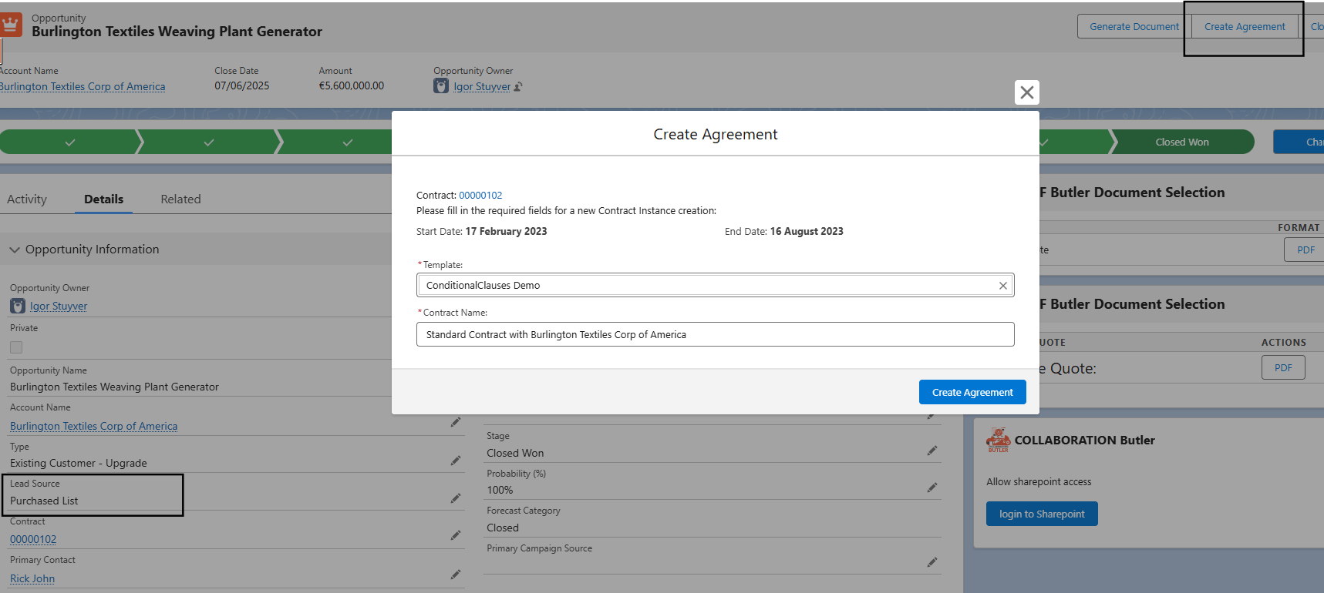Open Igor Stuyver link in Details
Screen dimensions: 1324x593
click(59, 307)
